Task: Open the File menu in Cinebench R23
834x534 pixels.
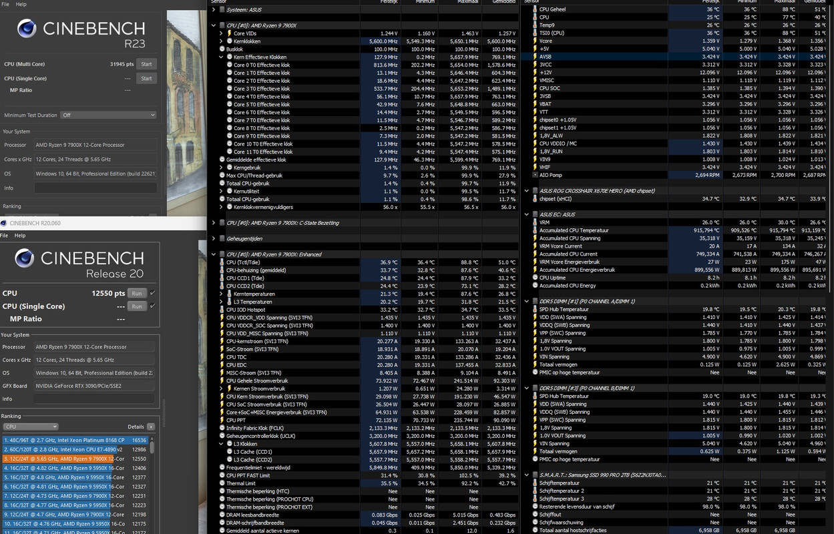Action: click(x=5, y=4)
